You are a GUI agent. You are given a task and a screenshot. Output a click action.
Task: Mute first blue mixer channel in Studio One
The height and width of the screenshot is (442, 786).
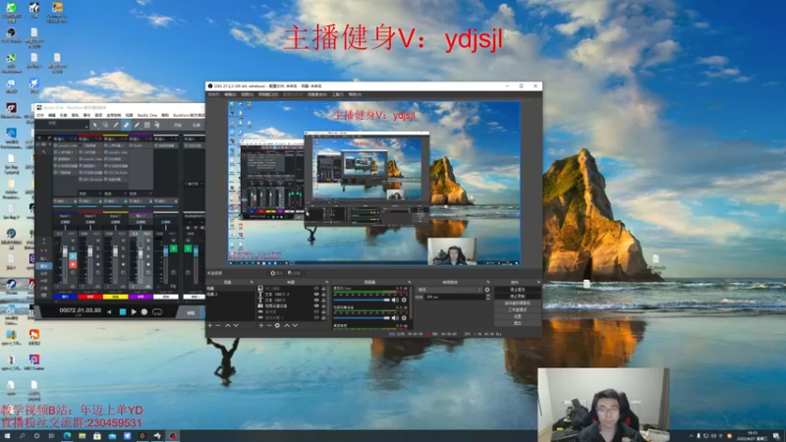click(73, 241)
